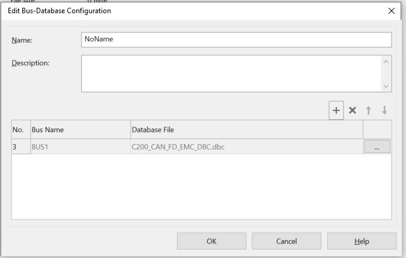Select row number 3 cell
This screenshot has height=258, width=406.
coord(19,147)
